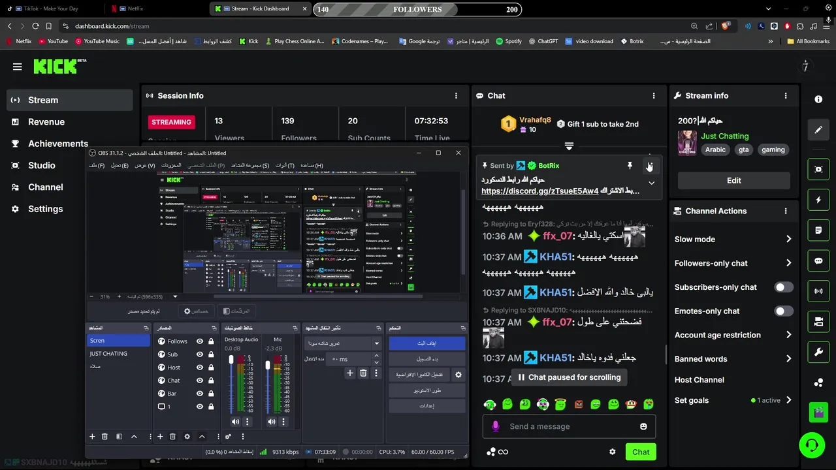Open the Stream info panel three-dot menu
Screen dimensions: 836x470
(786, 95)
